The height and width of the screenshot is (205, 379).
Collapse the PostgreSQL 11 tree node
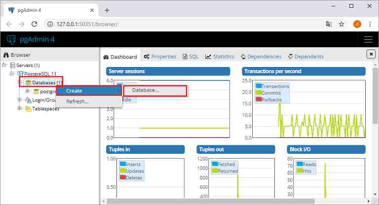(12, 73)
